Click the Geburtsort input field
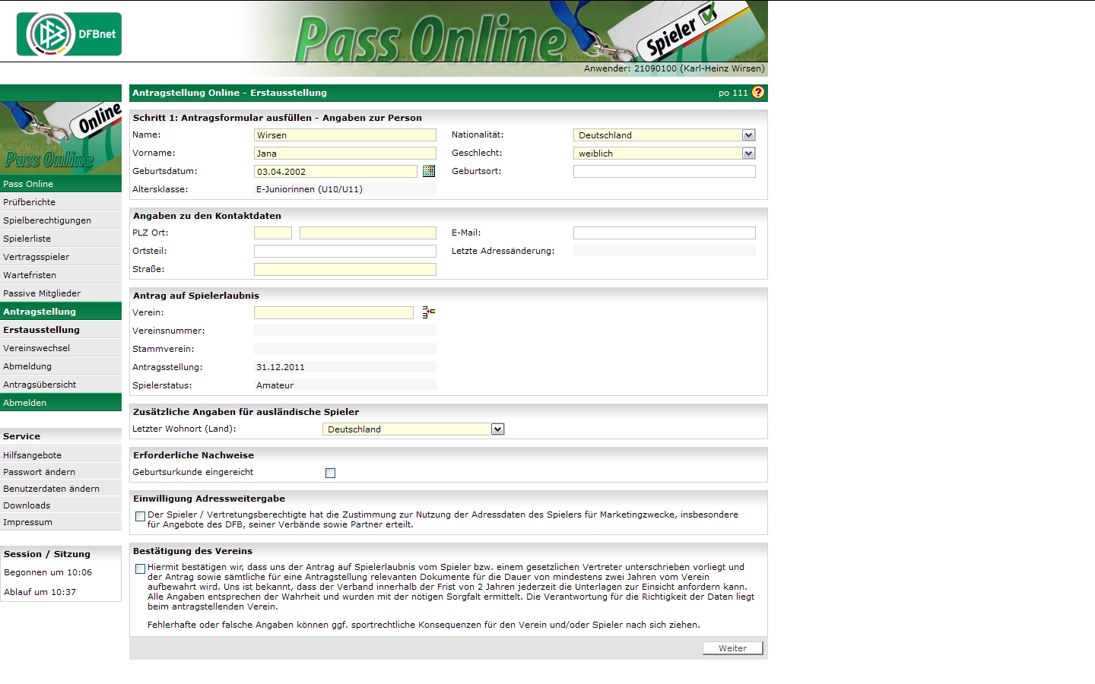Image resolution: width=1095 pixels, height=684 pixels. pos(665,172)
